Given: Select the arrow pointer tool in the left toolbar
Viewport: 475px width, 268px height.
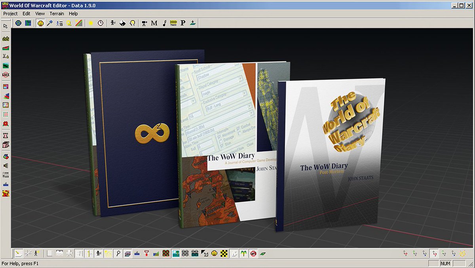Looking at the screenshot, I should coord(5,25).
